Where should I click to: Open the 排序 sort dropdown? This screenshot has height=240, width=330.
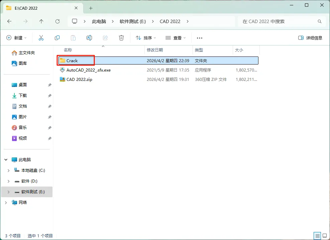[146, 38]
